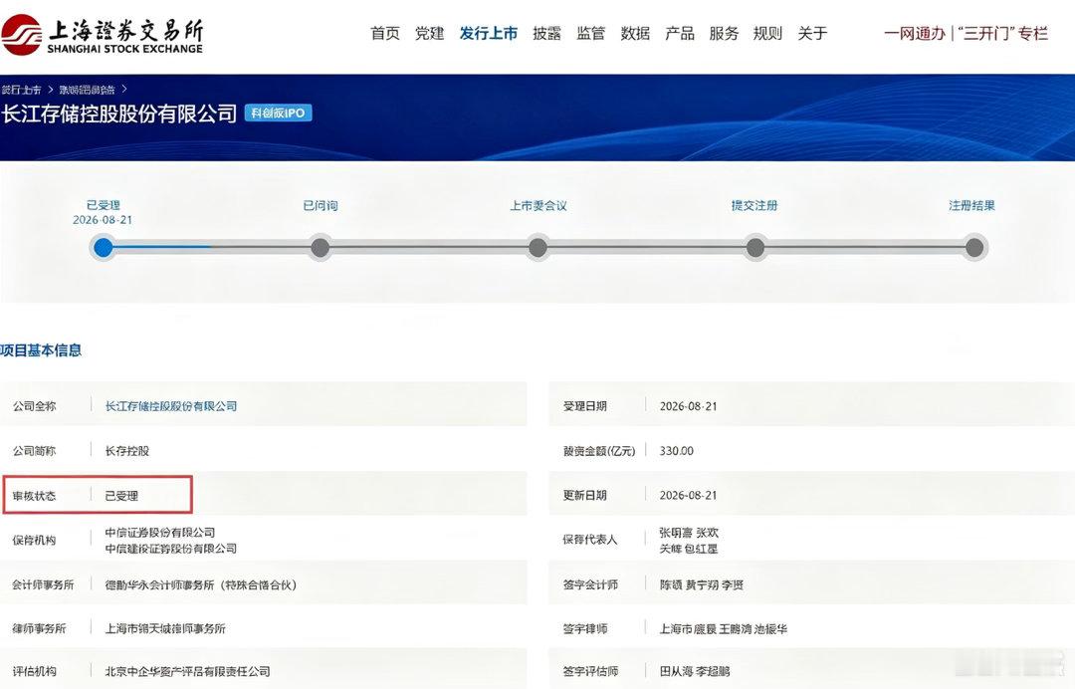1075x689 pixels.
Task: Click the 2026-08-21 date under 已受理
Action: pyautogui.click(x=103, y=220)
